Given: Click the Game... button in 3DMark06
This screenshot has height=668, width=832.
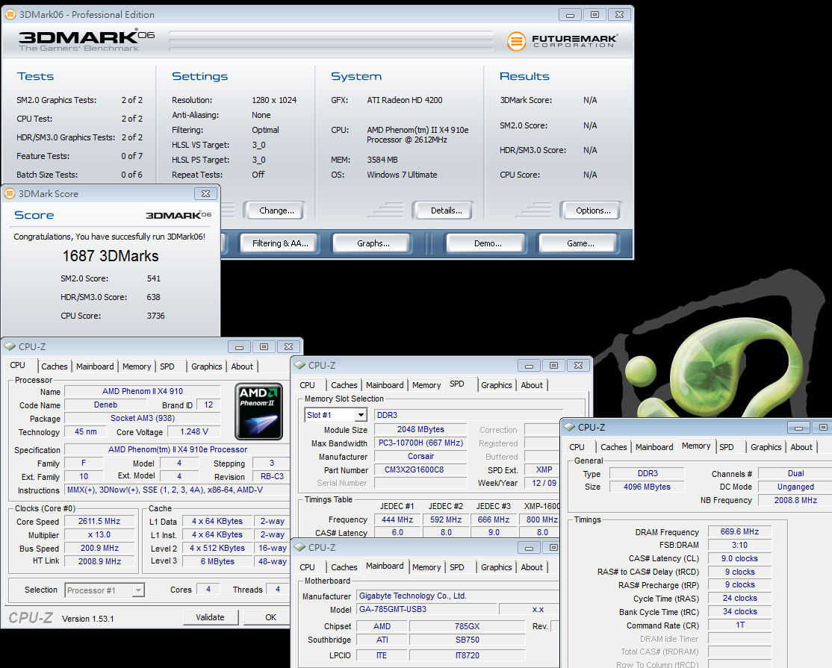Looking at the screenshot, I should 580,243.
